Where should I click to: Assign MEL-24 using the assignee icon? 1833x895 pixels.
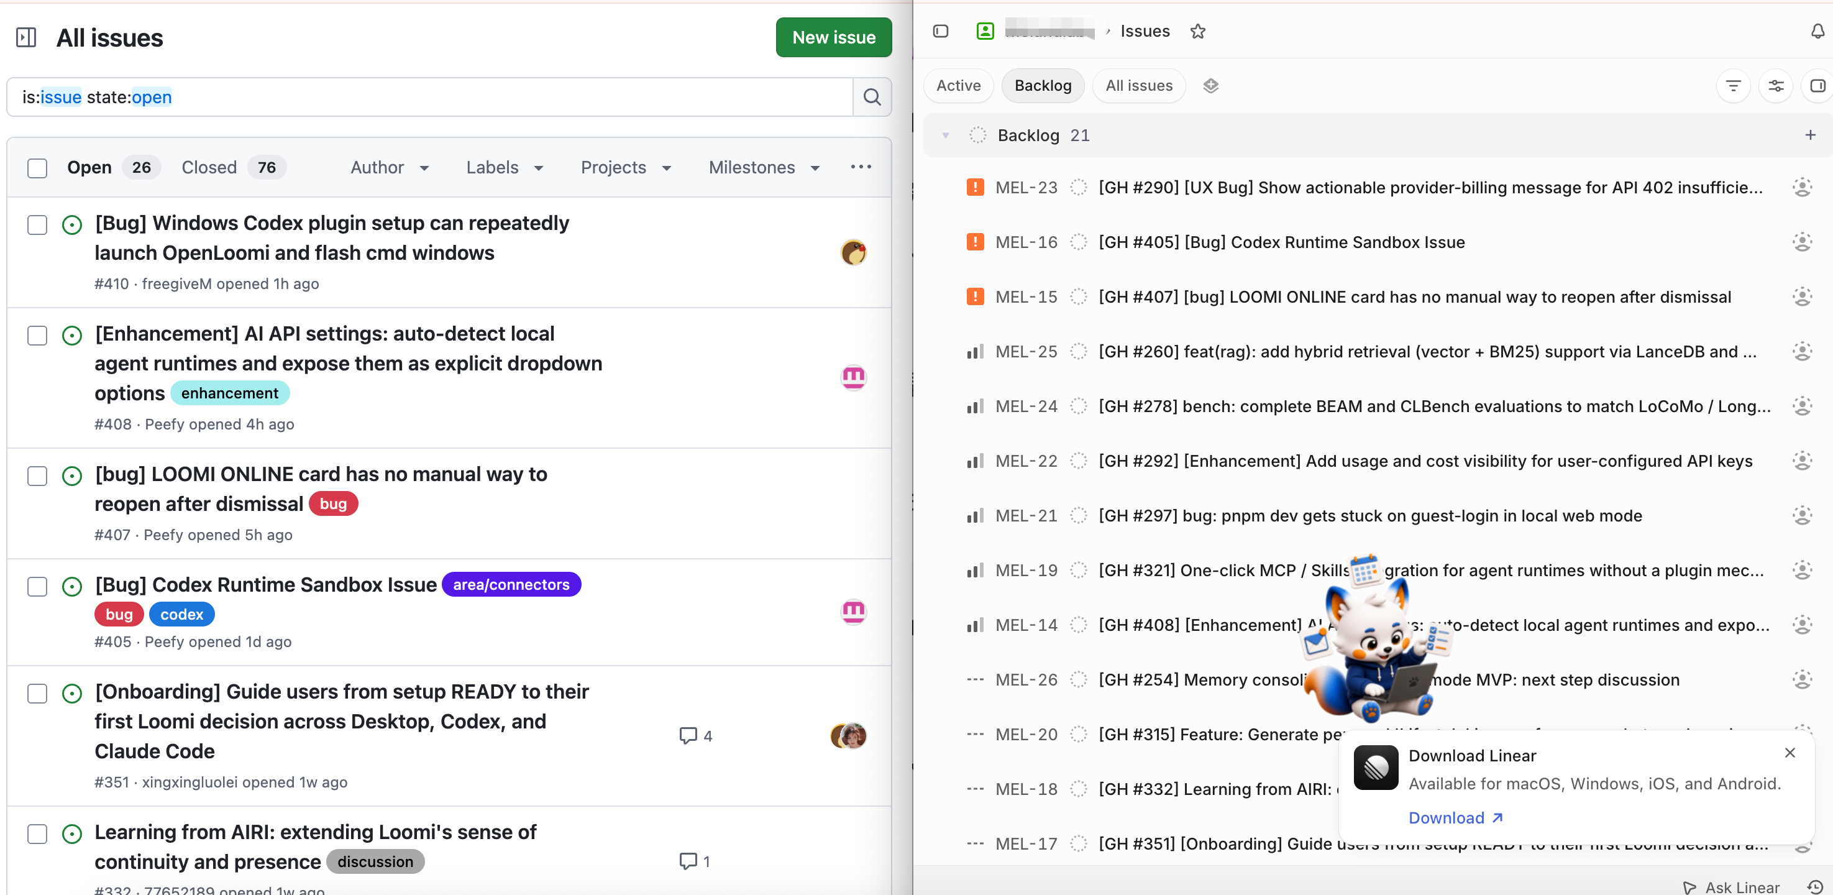coord(1802,406)
